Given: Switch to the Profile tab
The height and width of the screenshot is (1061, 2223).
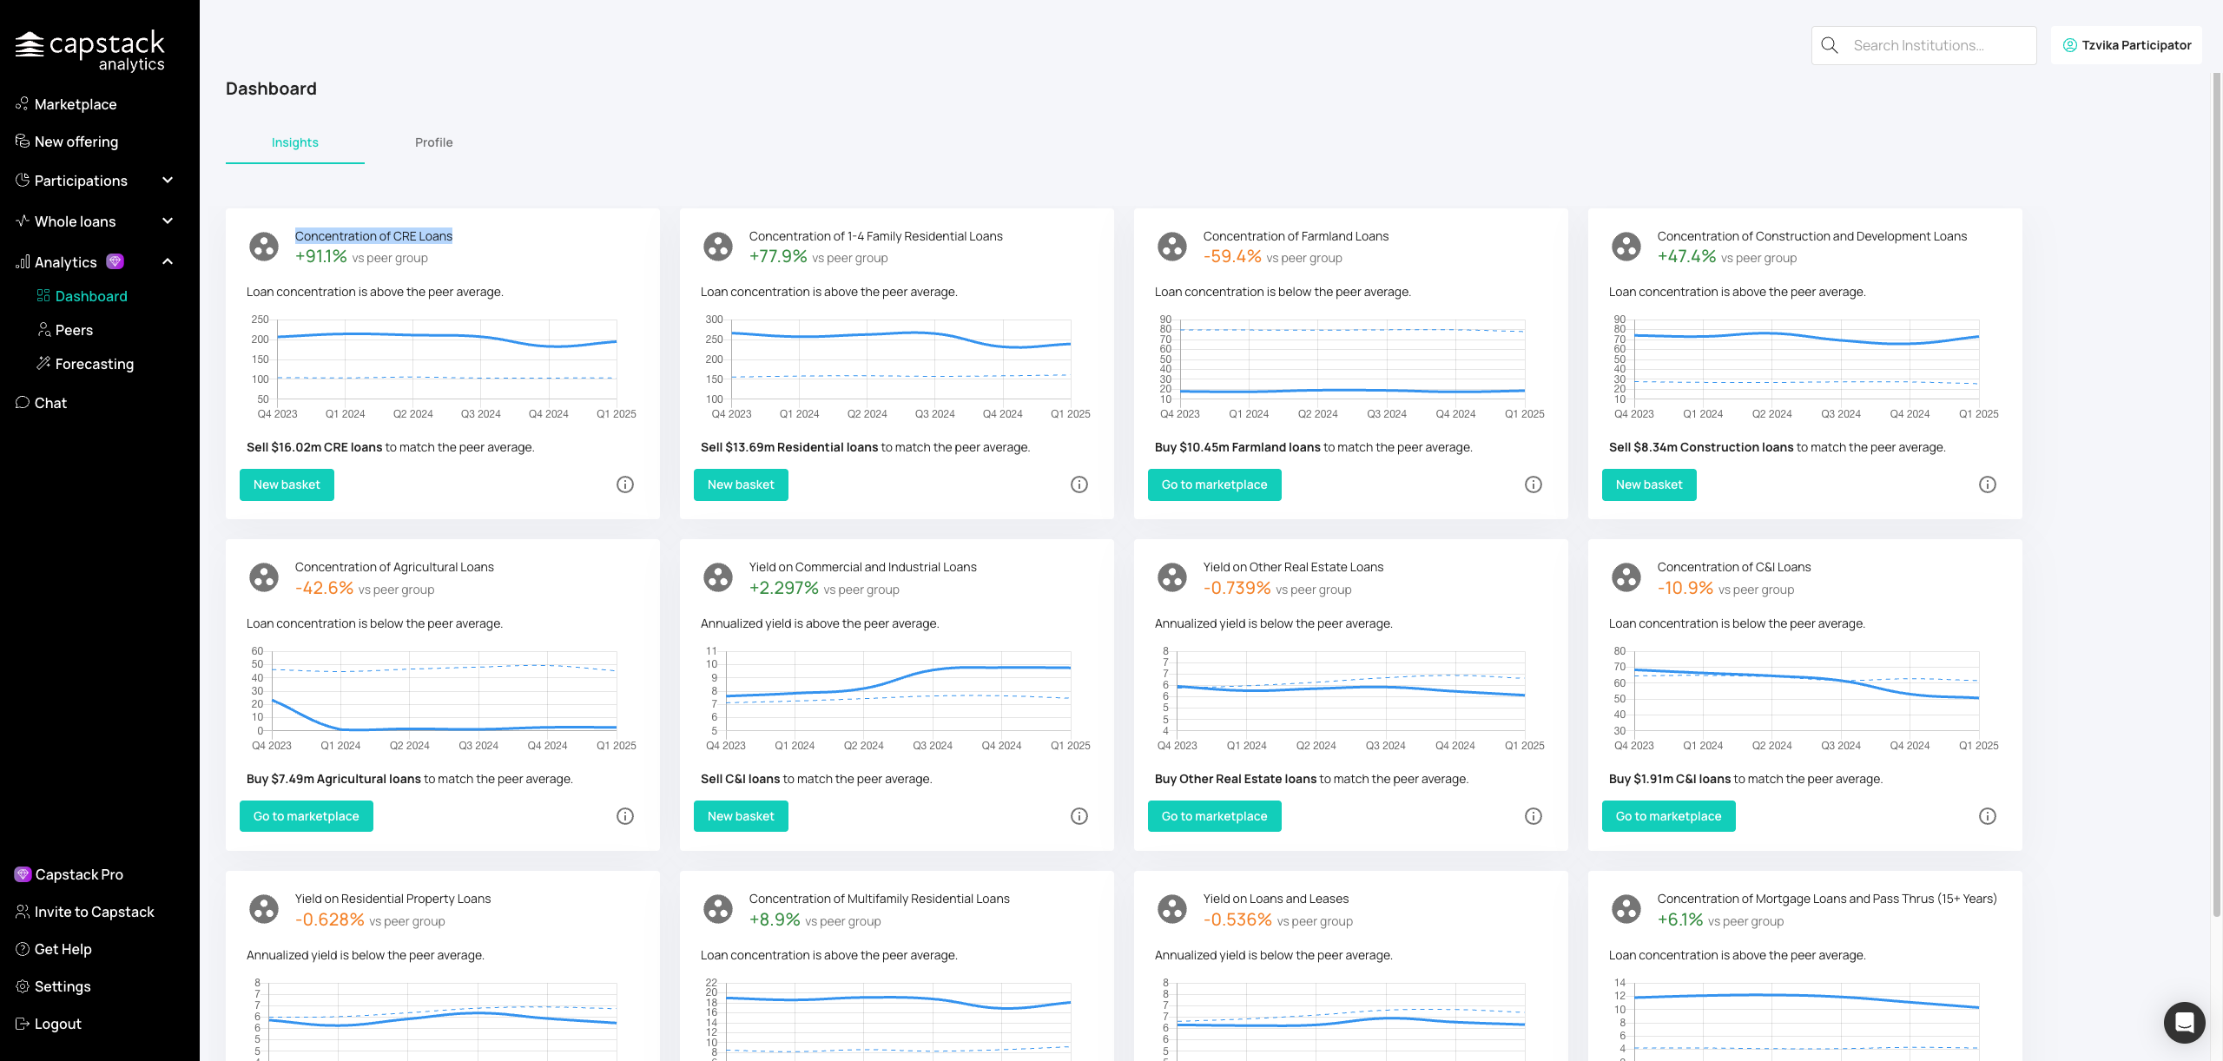Looking at the screenshot, I should tap(434, 142).
